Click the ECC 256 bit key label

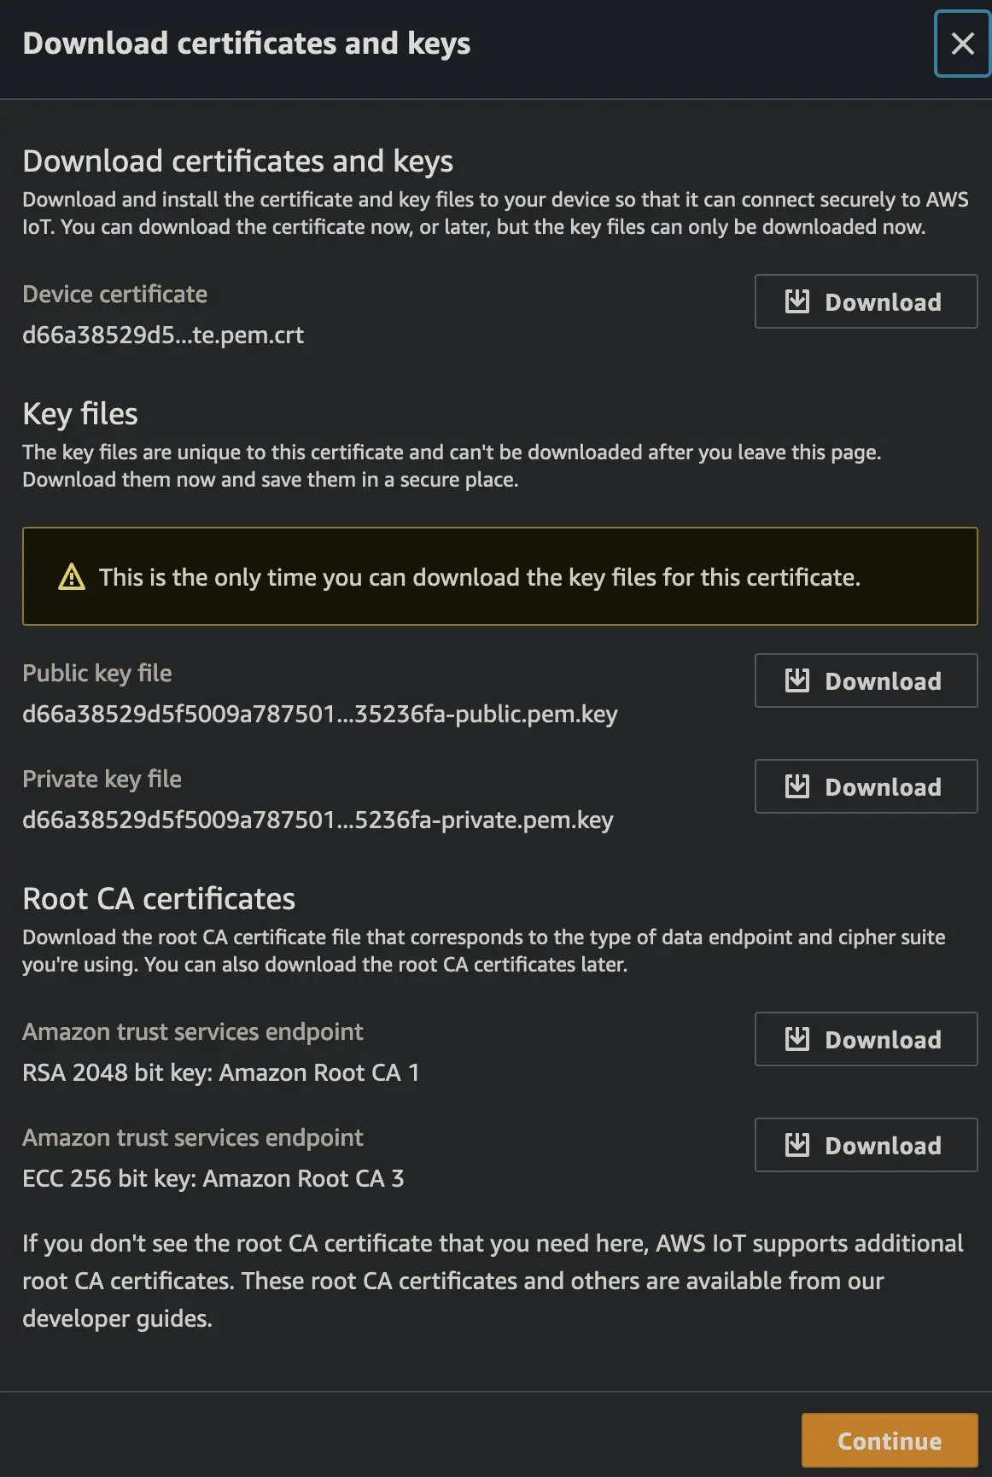pyautogui.click(x=213, y=1178)
